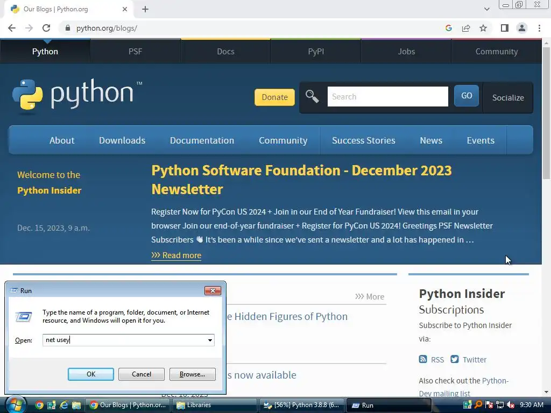This screenshot has height=413, width=551.
Task: Click the network tray icon
Action: [500, 405]
